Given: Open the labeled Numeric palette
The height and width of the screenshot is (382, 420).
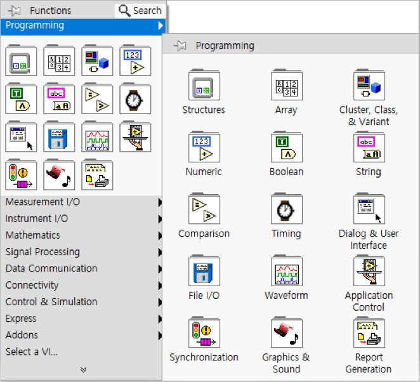Looking at the screenshot, I should click(204, 147).
